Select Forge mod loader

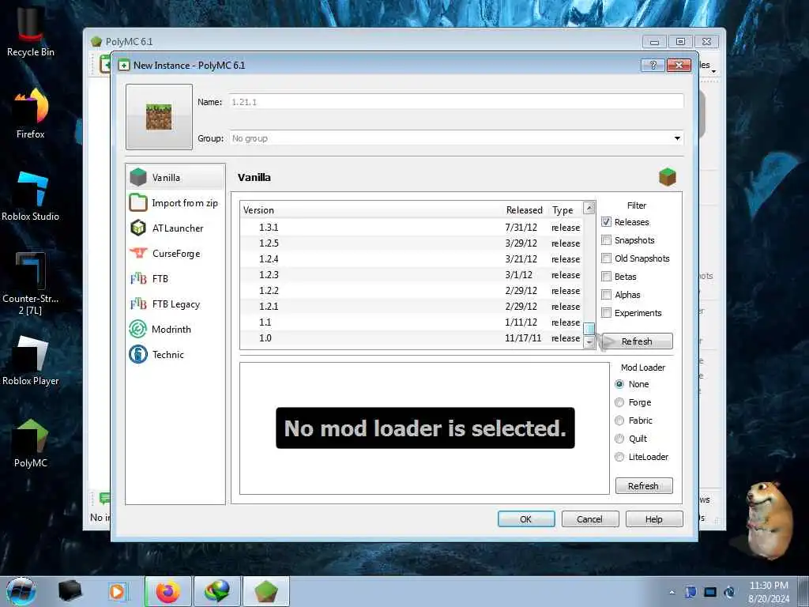click(x=619, y=402)
